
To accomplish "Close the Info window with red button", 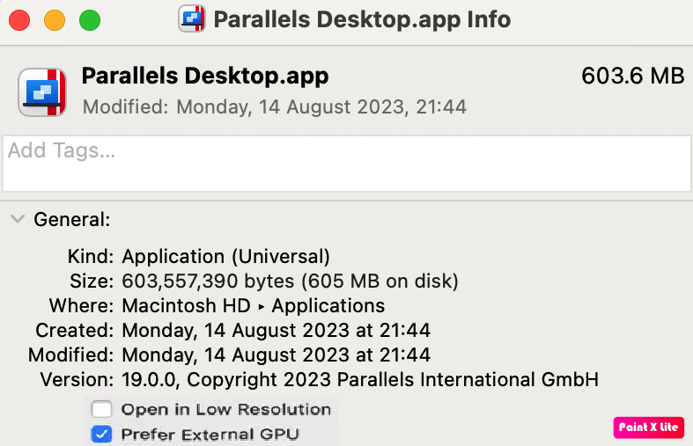I will (x=19, y=19).
